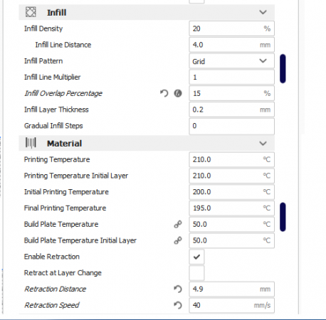
Task: Collapse the Material section chevron
Action: coord(263,144)
